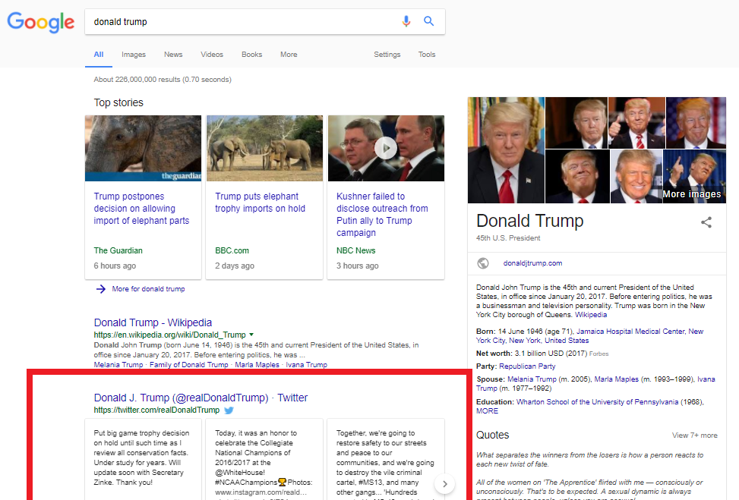
Task: Click the Wikipedia link in panel description
Action: (591, 315)
